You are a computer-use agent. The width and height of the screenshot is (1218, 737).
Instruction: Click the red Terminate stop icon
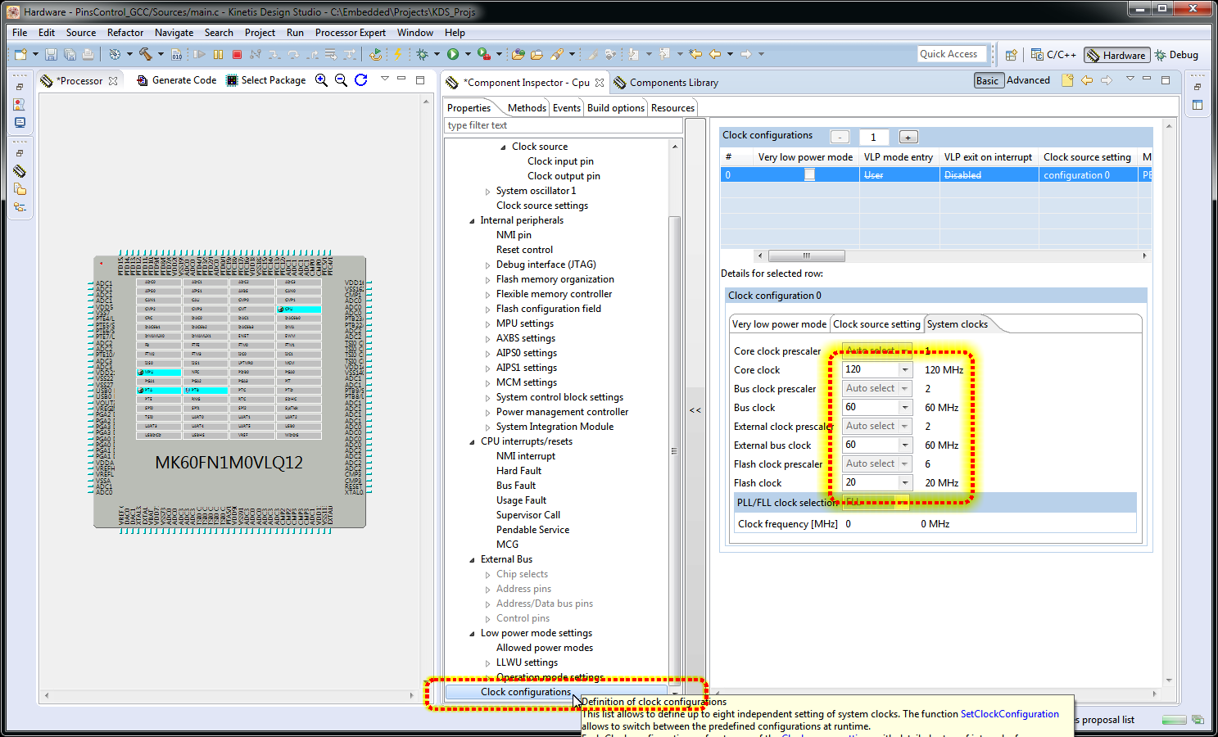tap(237, 54)
